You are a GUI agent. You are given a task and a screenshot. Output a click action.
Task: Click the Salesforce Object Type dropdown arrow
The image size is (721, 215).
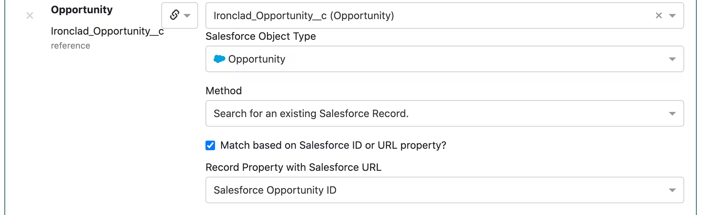[672, 59]
